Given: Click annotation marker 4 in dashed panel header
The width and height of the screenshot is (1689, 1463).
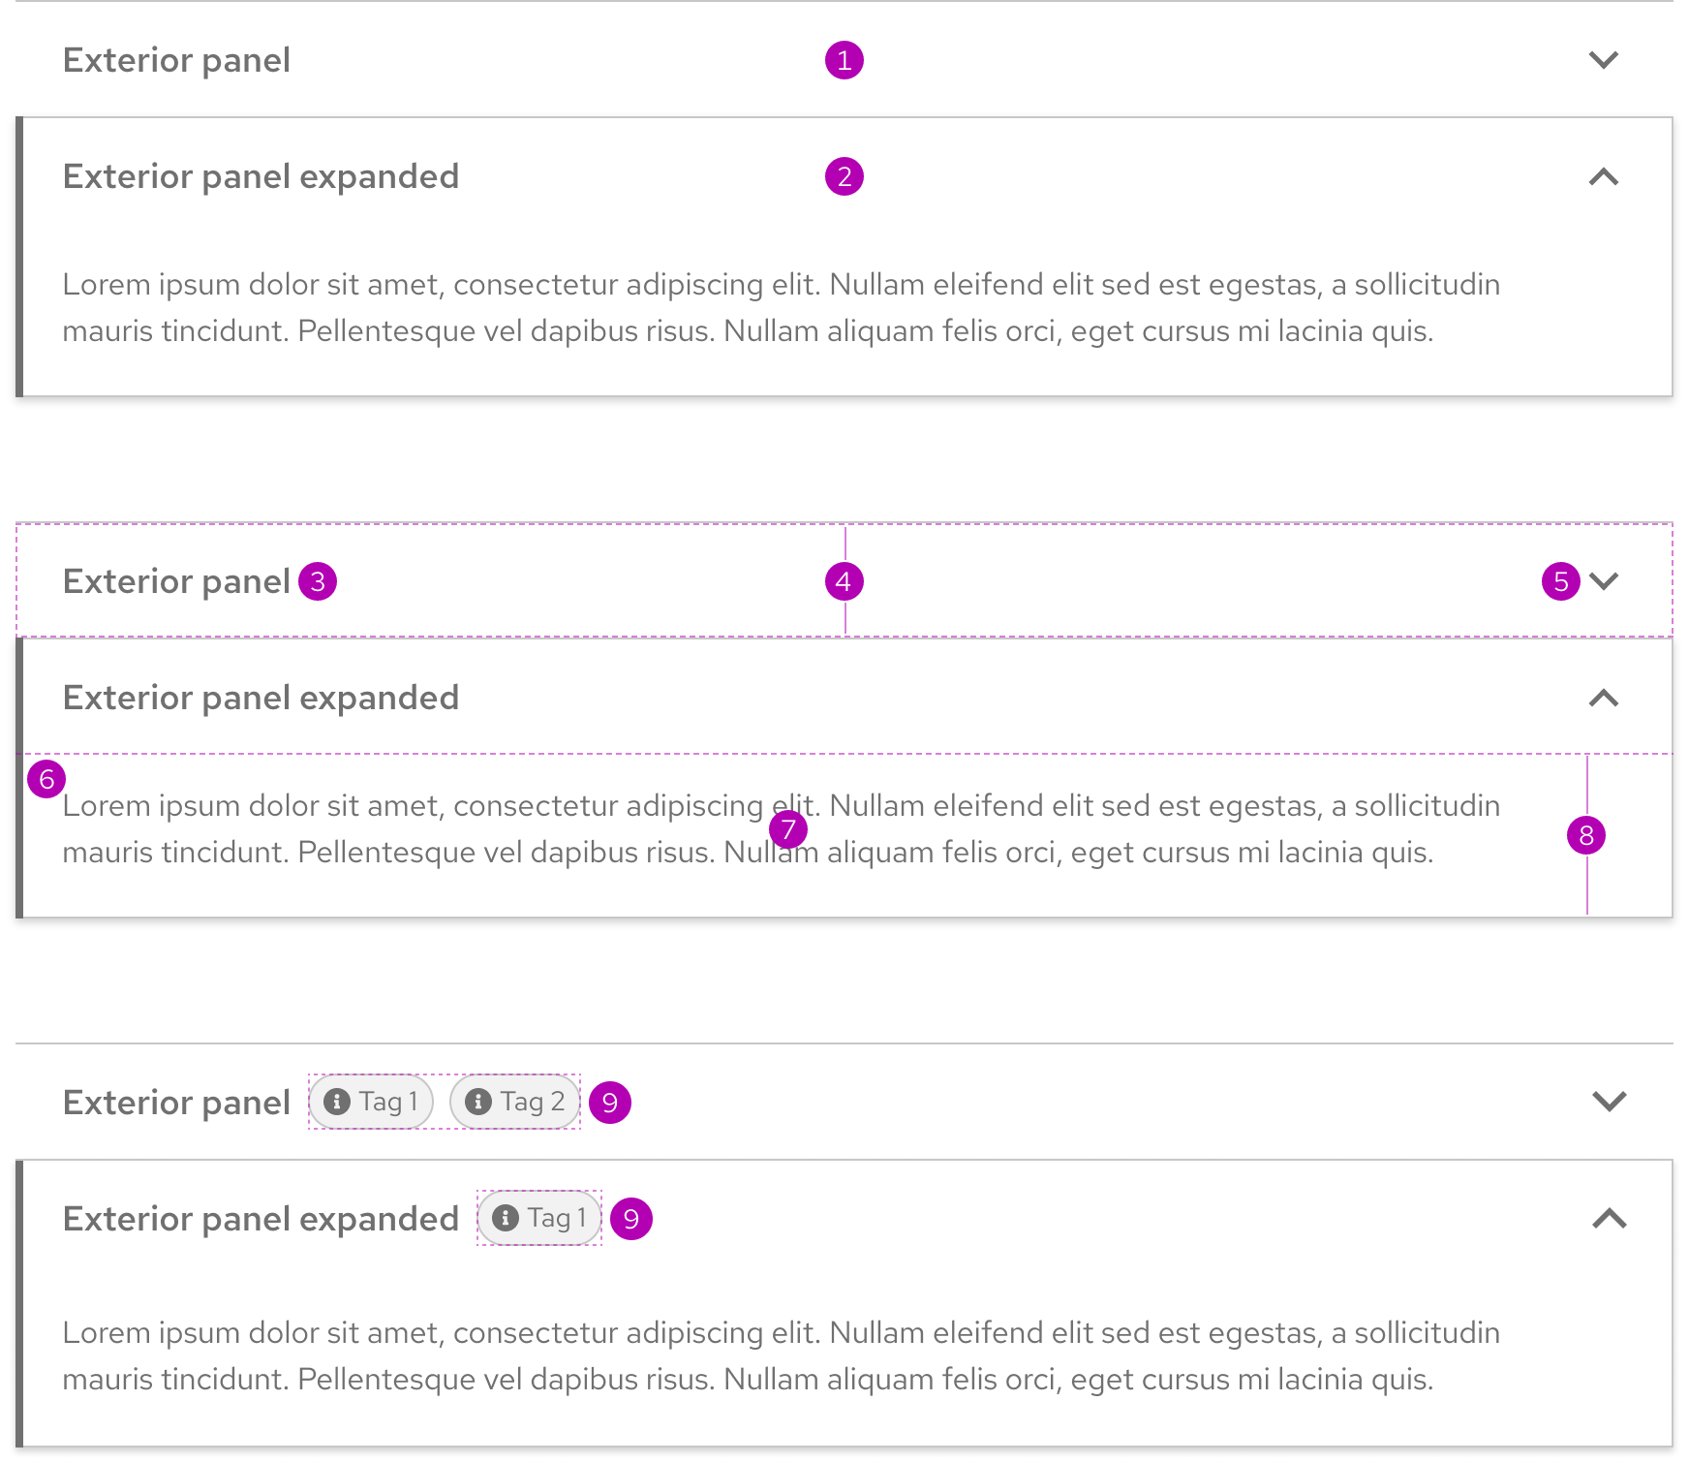Looking at the screenshot, I should 844,581.
